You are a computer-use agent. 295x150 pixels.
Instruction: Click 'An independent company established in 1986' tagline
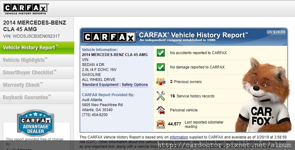click(178, 40)
